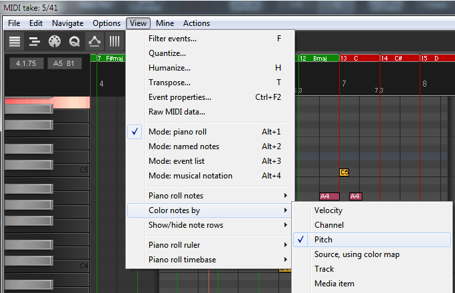The image size is (455, 293).
Task: Click the staggered bars toolbar icon
Action: (x=35, y=41)
